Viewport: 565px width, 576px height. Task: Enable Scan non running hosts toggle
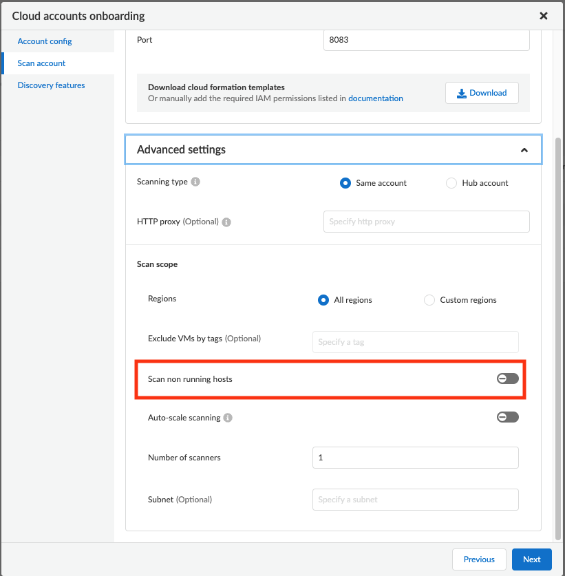[x=508, y=378]
